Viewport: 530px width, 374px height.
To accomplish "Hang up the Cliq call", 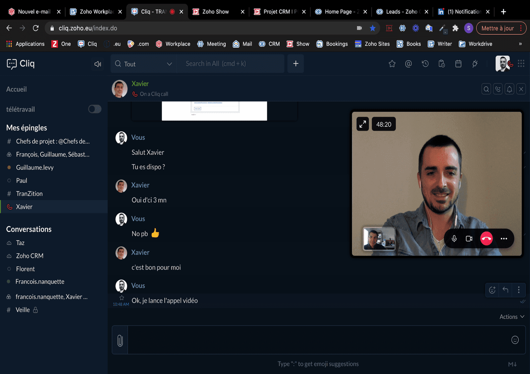I will [x=486, y=239].
